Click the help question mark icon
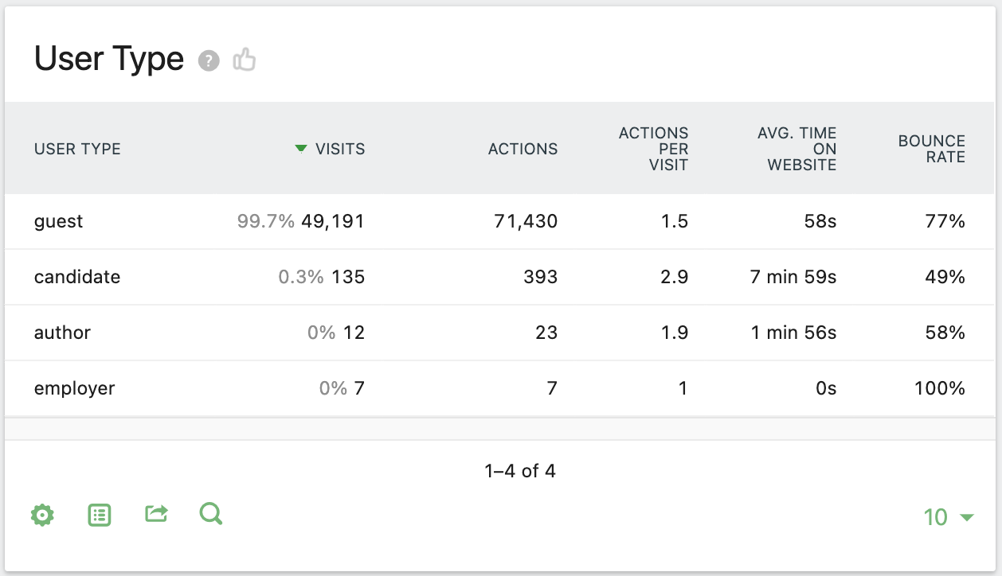Viewport: 1002px width, 576px height. (x=209, y=60)
